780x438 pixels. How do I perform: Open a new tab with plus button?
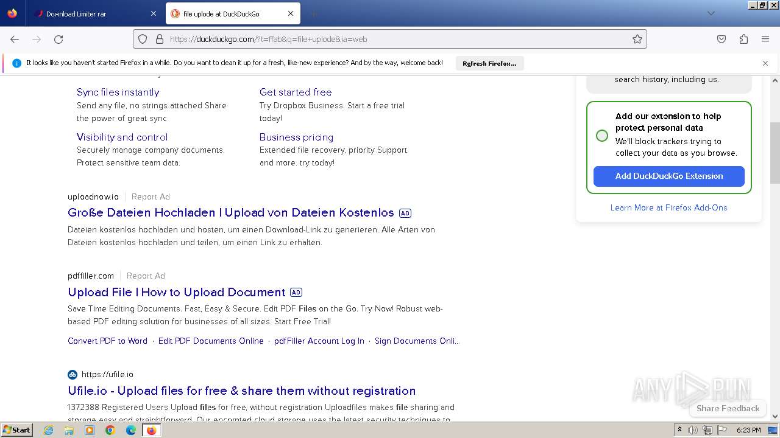point(313,13)
